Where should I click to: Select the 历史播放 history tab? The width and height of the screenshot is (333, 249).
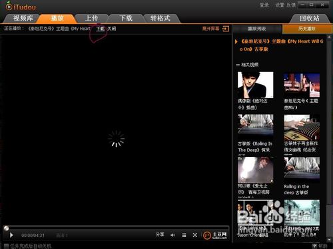pyautogui.click(x=307, y=29)
